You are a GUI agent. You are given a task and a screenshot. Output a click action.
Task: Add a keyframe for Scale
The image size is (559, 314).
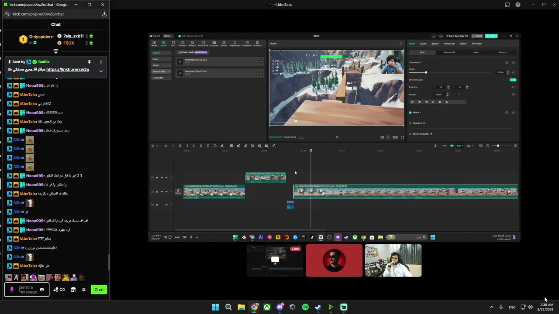(x=513, y=72)
